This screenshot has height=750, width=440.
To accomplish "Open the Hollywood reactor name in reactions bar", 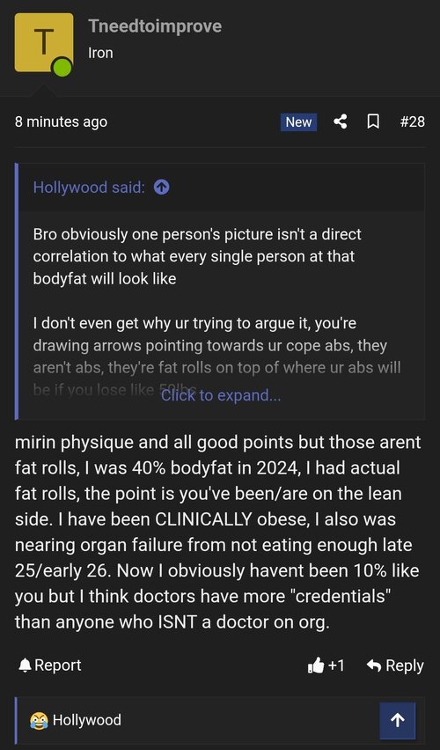I will 86,720.
